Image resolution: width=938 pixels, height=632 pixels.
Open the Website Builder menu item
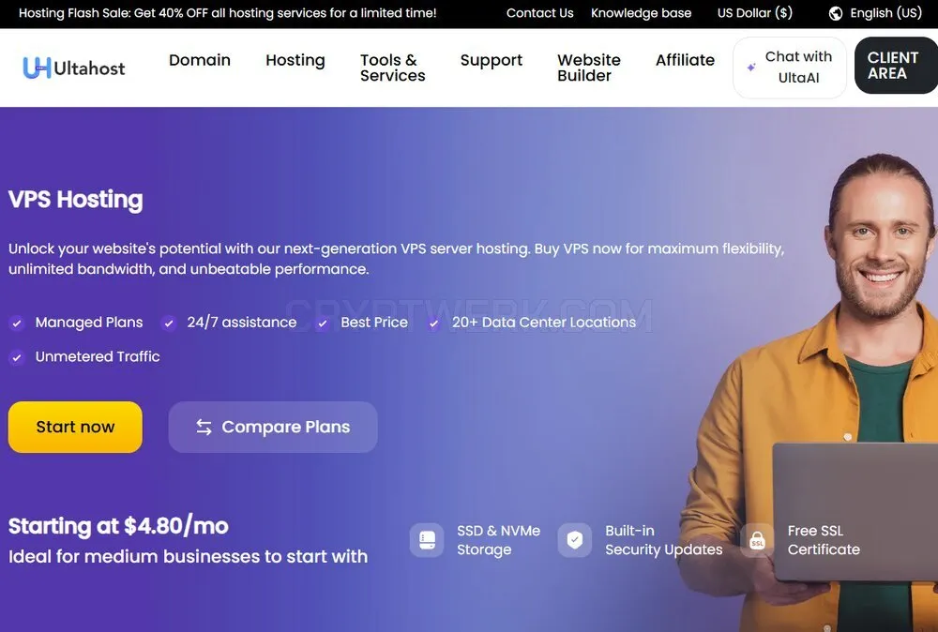(x=589, y=68)
